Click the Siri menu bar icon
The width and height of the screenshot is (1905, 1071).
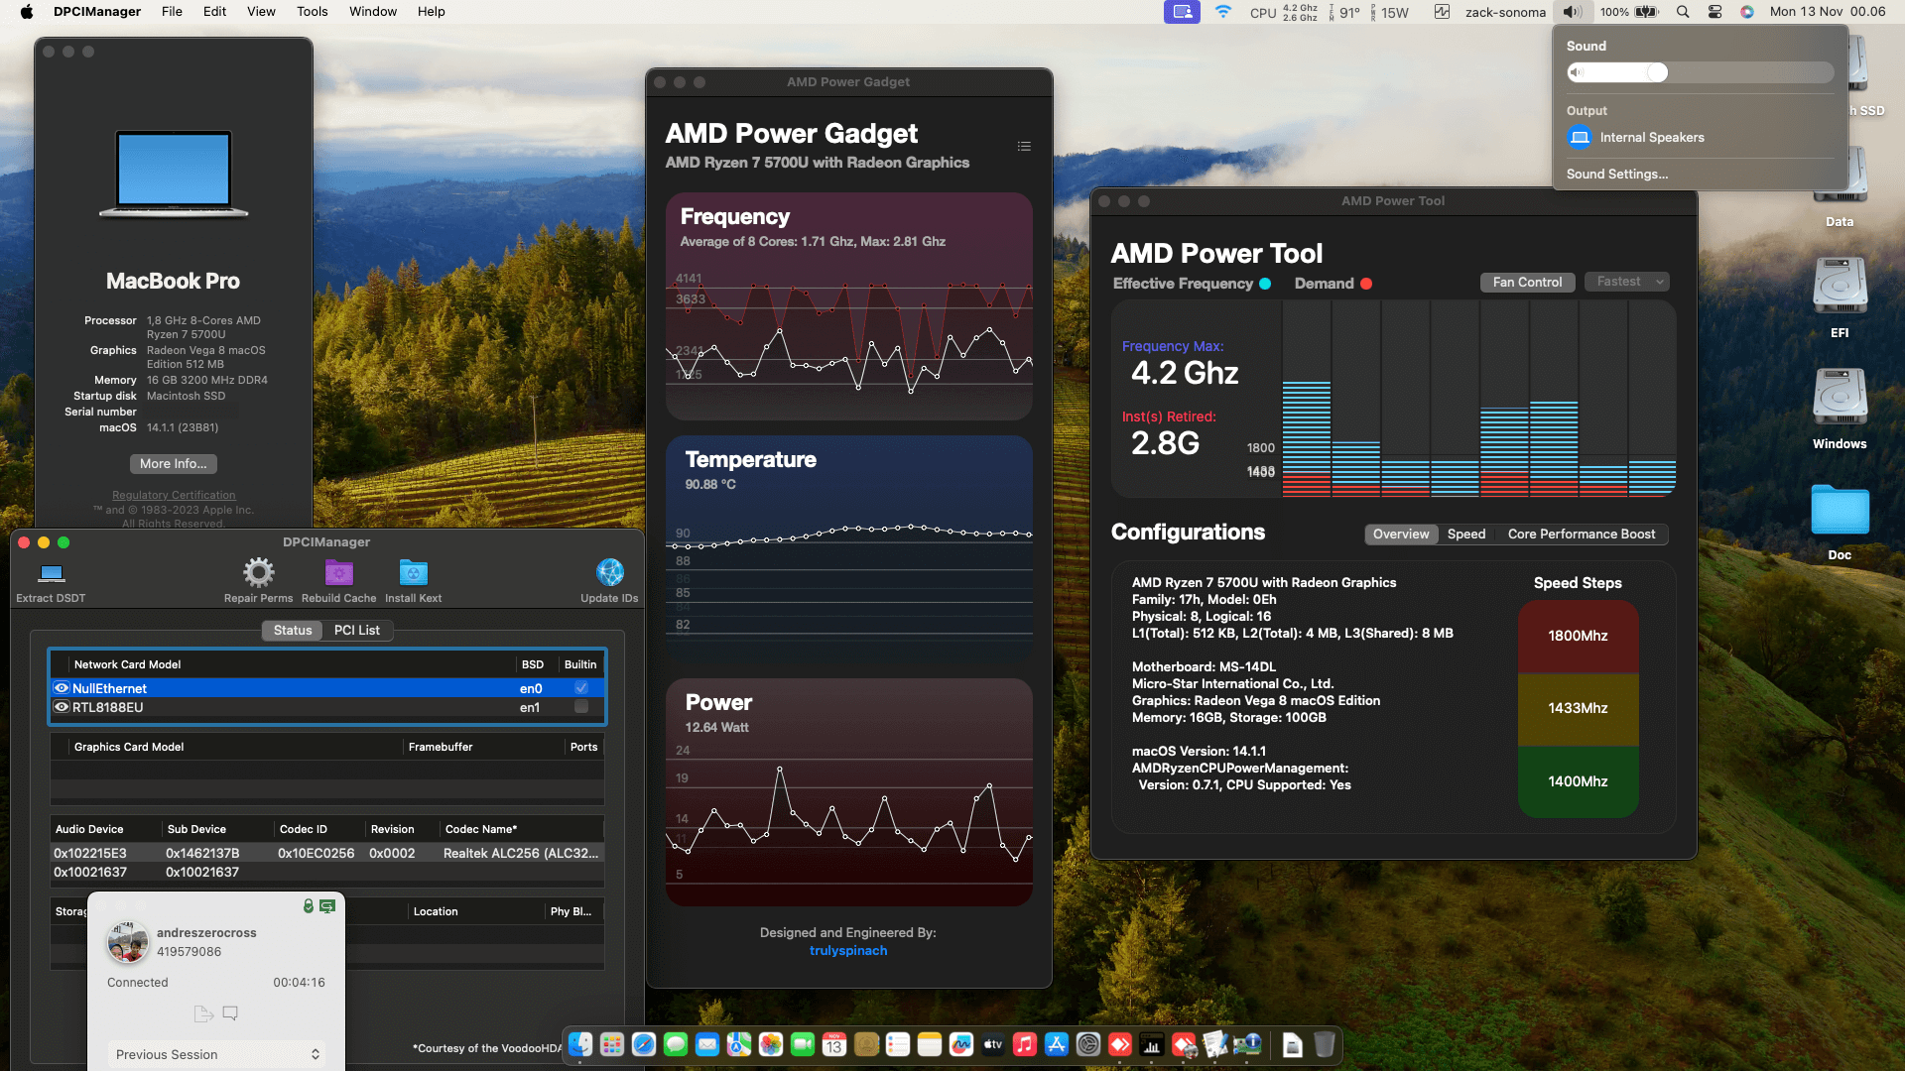[x=1747, y=12]
